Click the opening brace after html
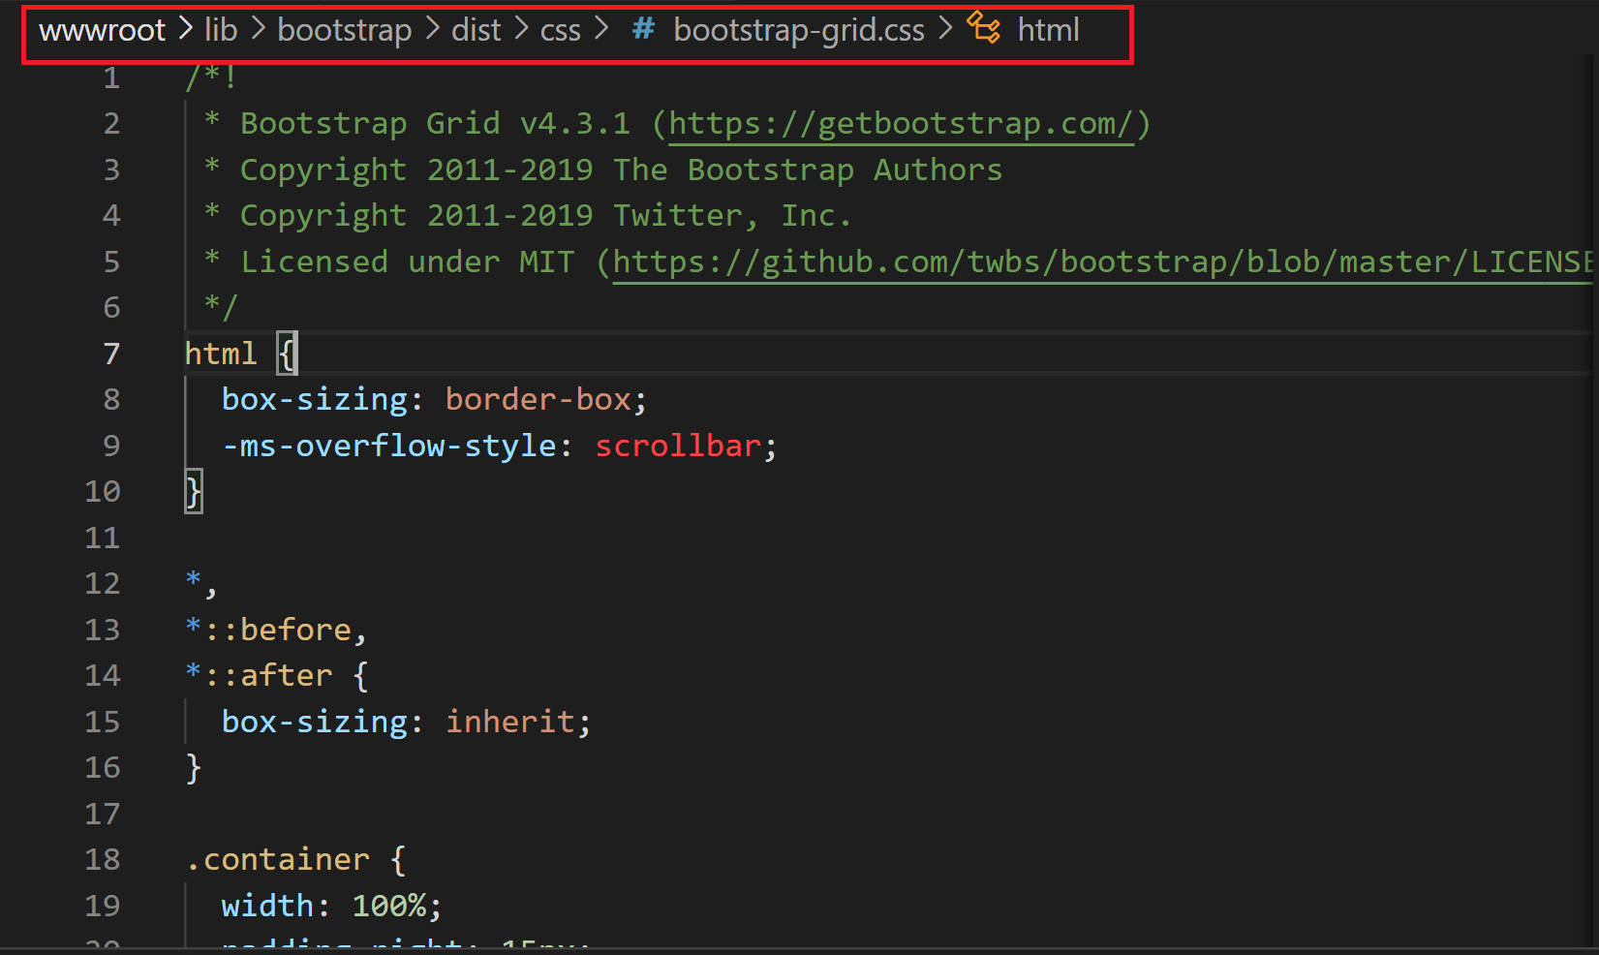 pos(286,353)
